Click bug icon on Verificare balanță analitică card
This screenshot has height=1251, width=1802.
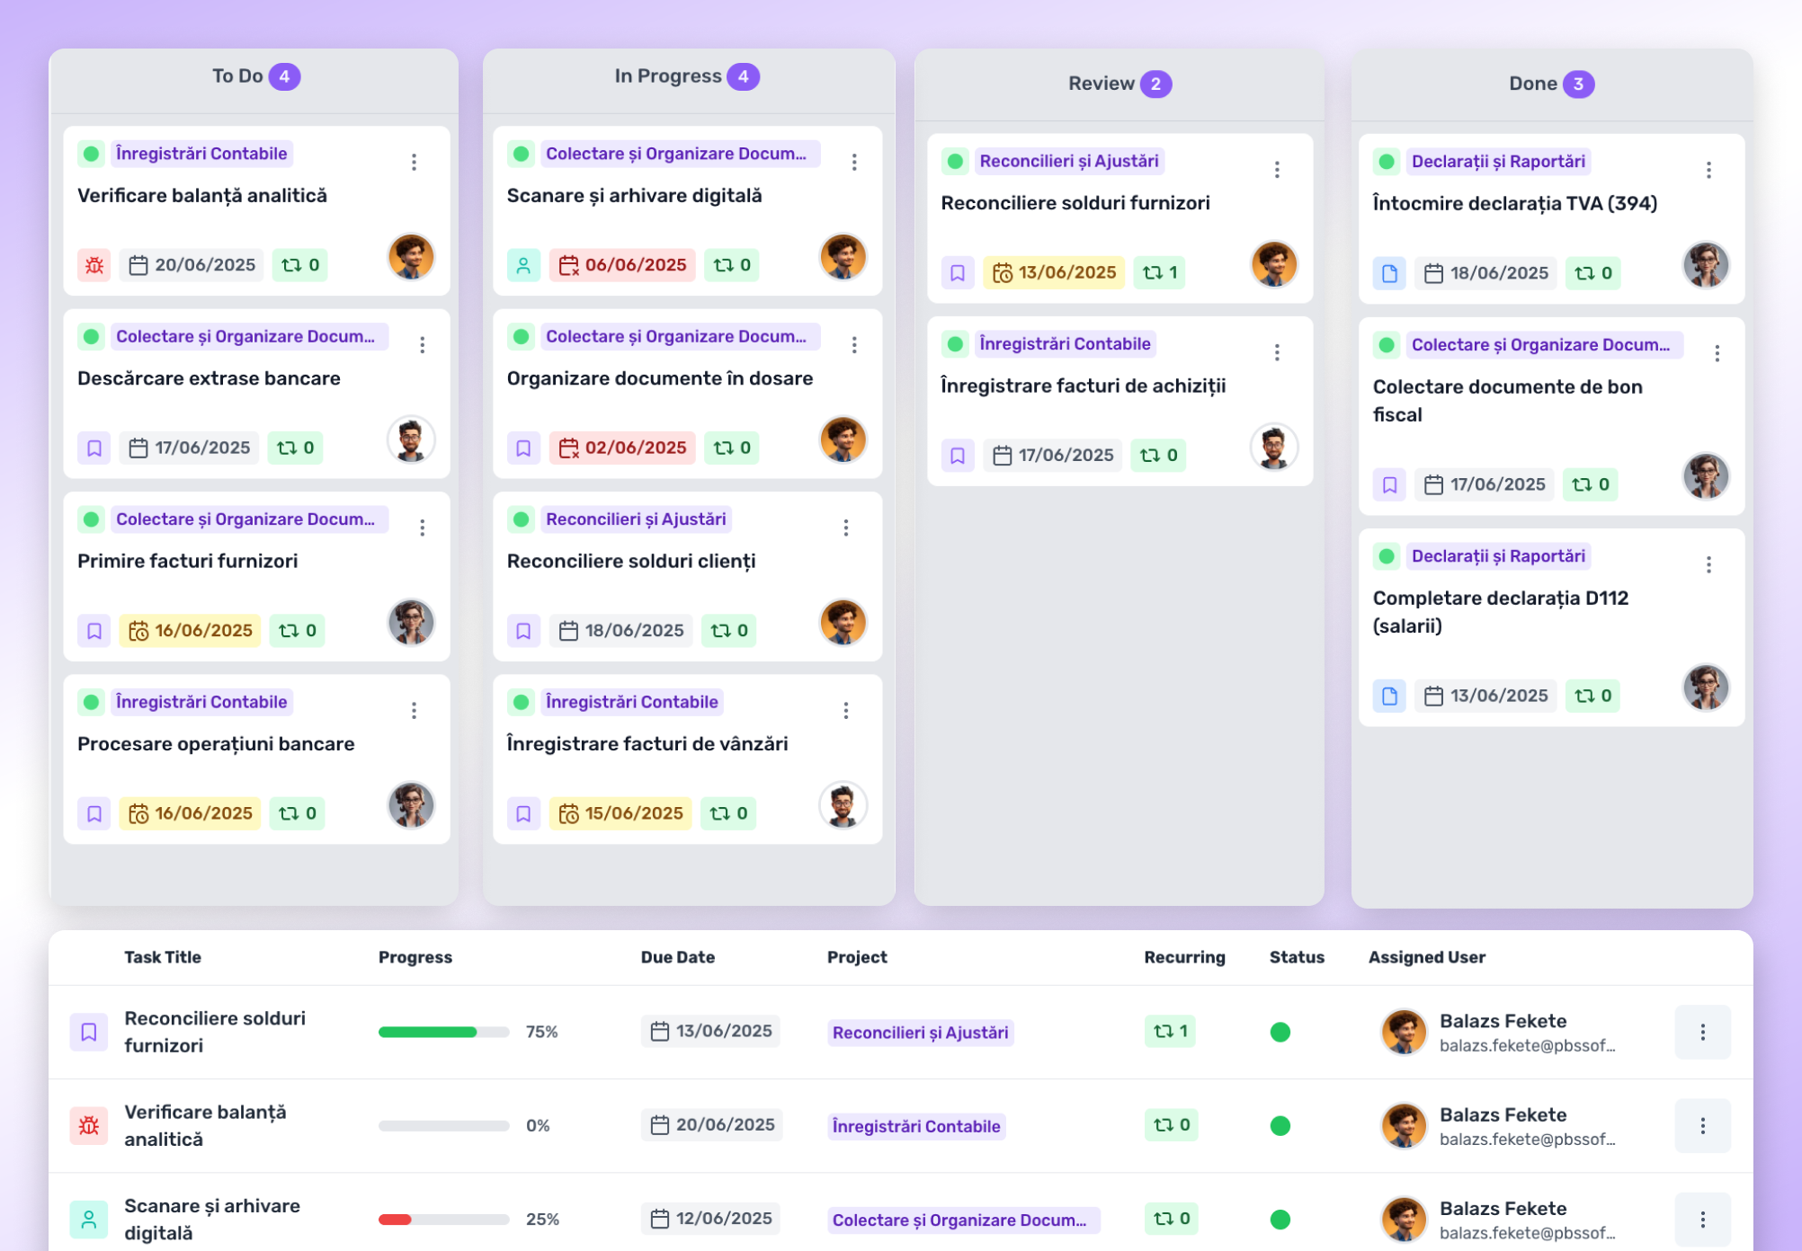pyautogui.click(x=94, y=265)
